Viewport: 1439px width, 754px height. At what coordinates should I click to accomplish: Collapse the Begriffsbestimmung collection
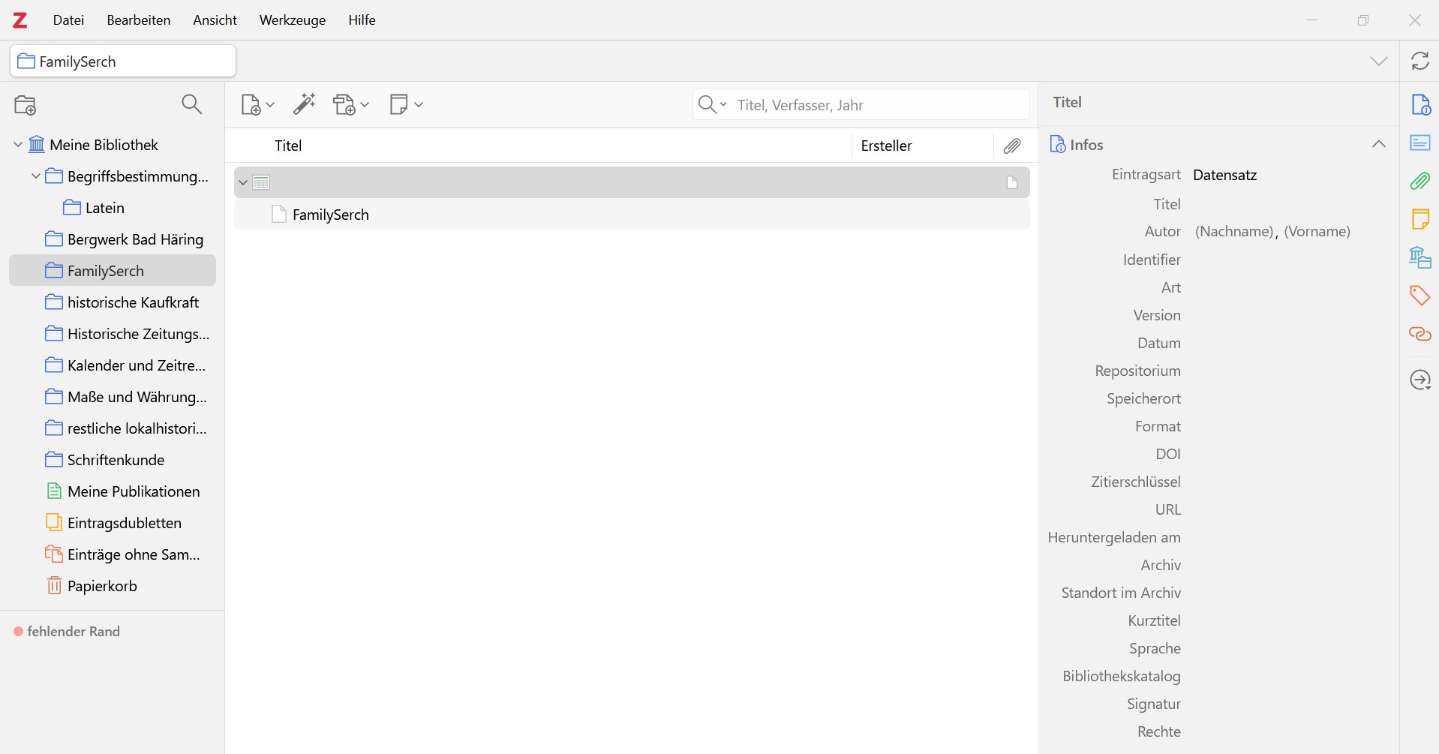point(35,176)
